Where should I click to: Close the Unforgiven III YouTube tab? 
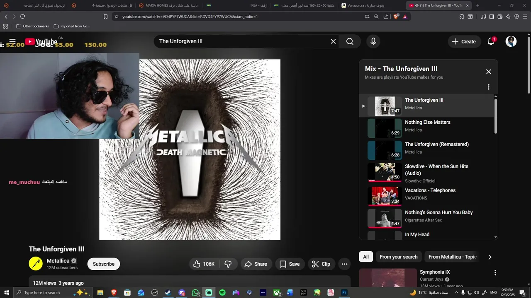point(467,5)
